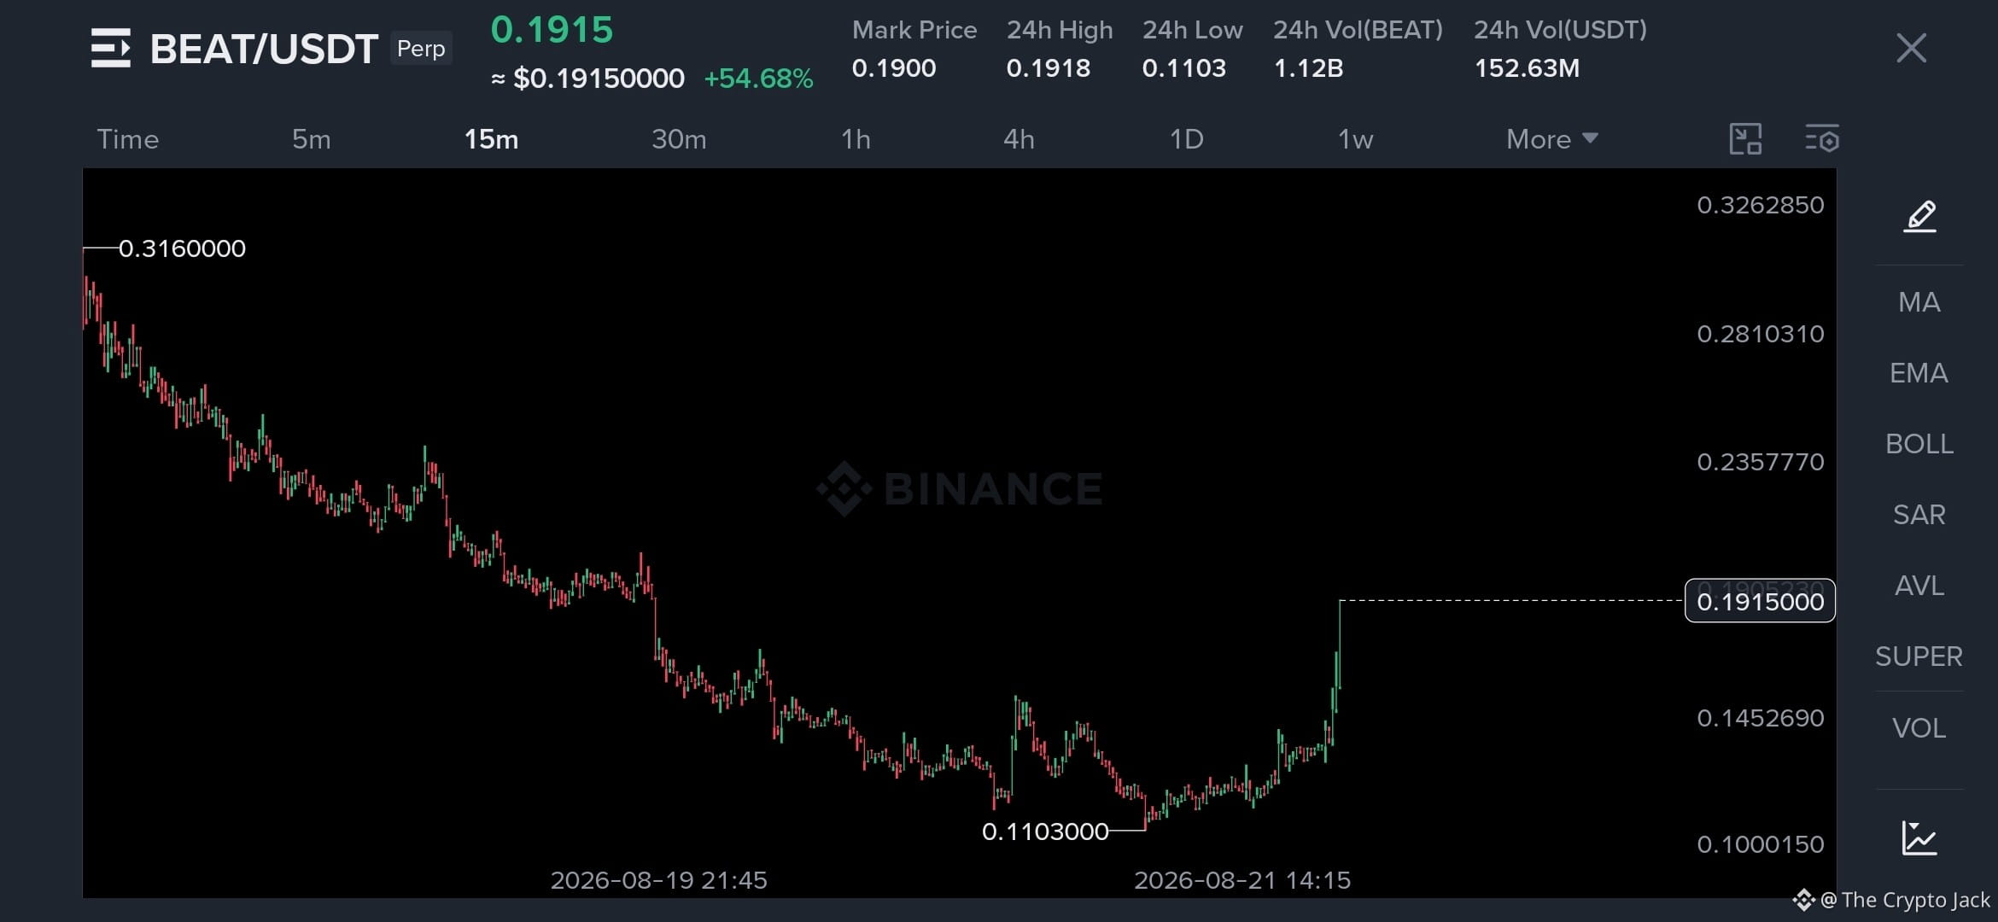Screen dimensions: 1998x922
Task: Expand the More timeframes dropdown
Action: 1551,139
